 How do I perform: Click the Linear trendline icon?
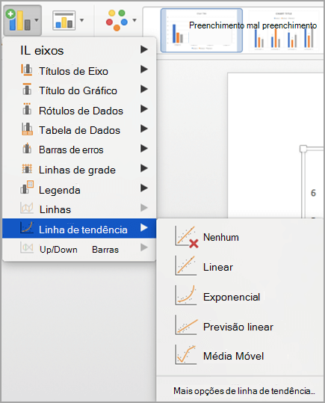(x=186, y=265)
